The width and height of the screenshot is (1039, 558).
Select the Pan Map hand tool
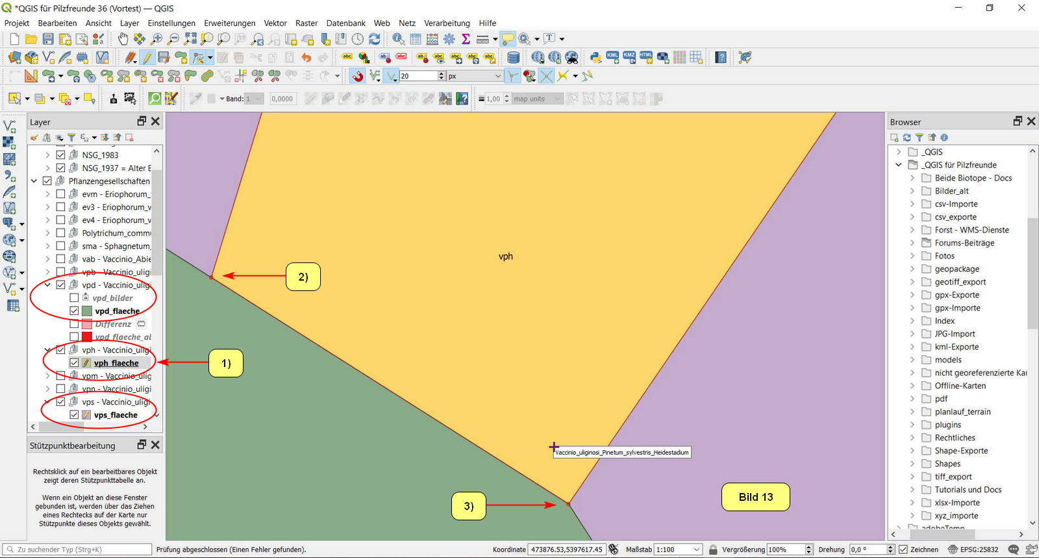(123, 40)
